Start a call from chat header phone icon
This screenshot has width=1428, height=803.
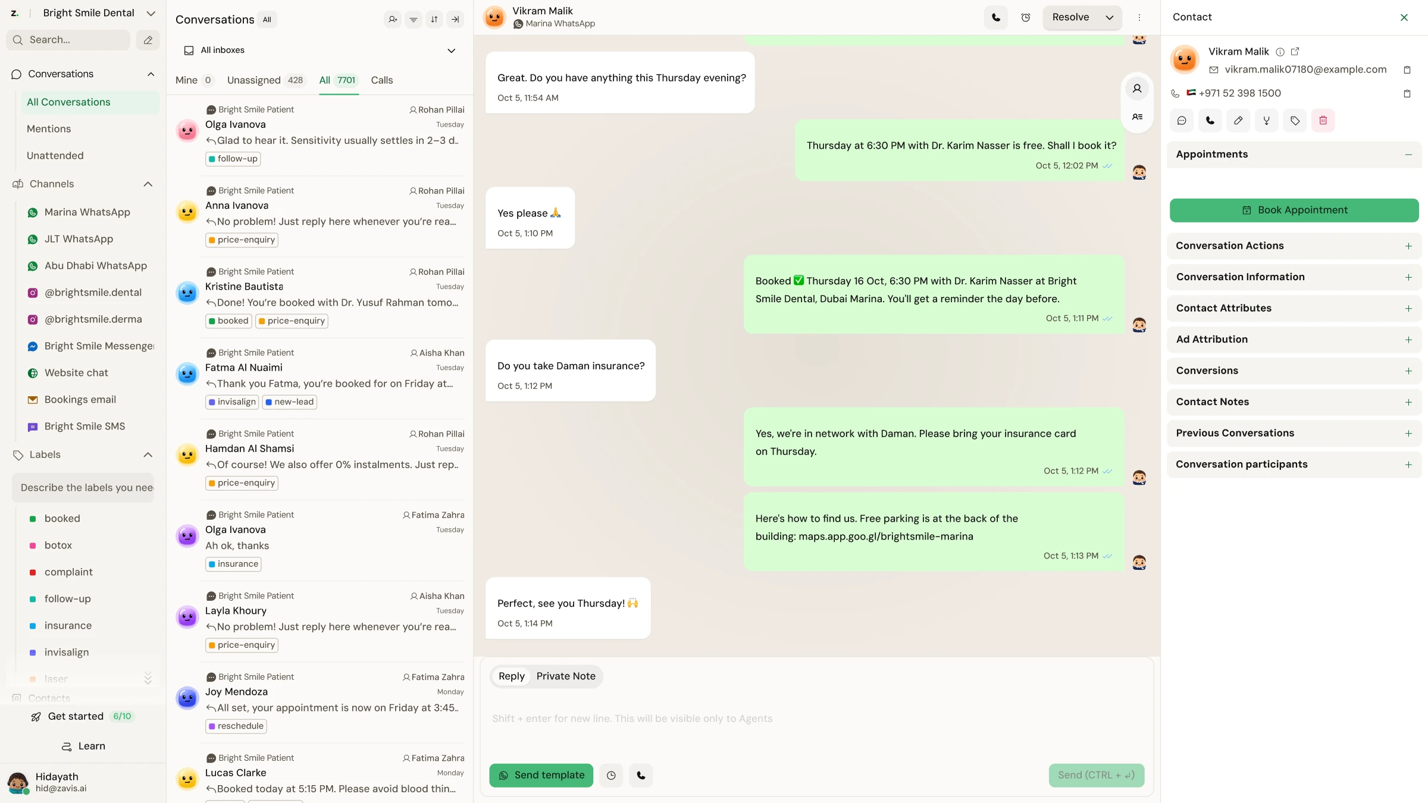(996, 17)
